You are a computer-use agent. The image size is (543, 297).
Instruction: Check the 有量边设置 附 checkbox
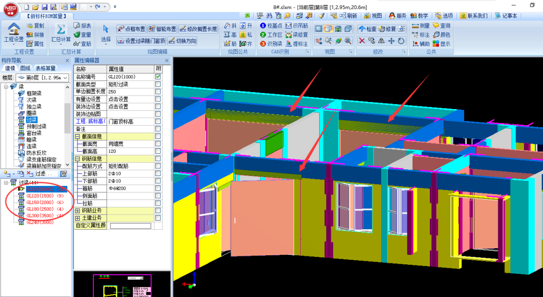(x=158, y=99)
